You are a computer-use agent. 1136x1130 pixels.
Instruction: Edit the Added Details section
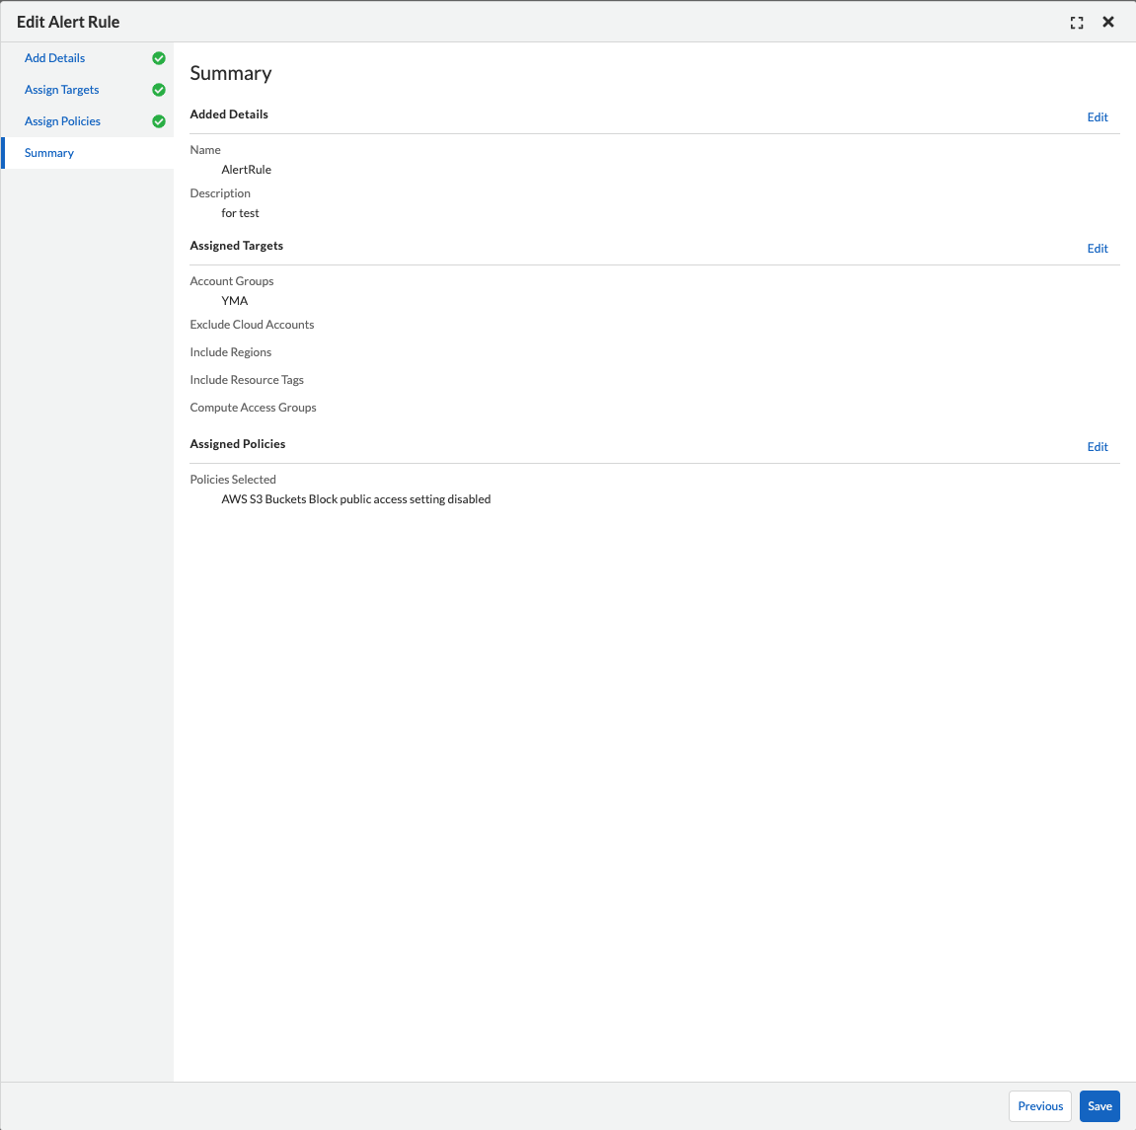tap(1098, 117)
